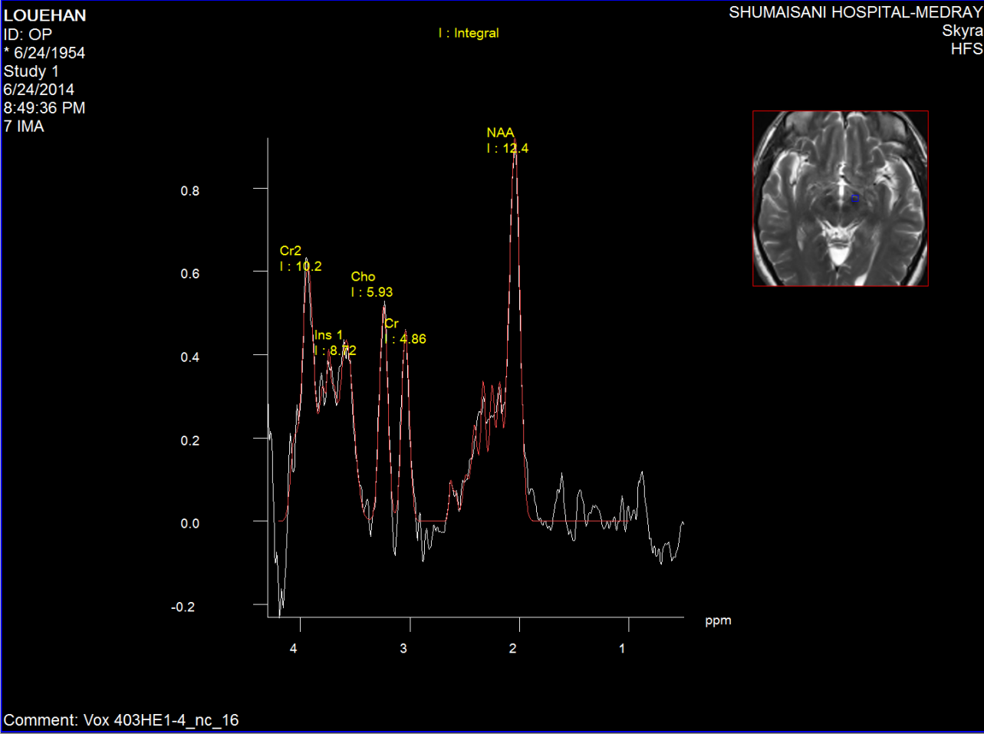Click the 2 ppm x-axis tick label

513,649
